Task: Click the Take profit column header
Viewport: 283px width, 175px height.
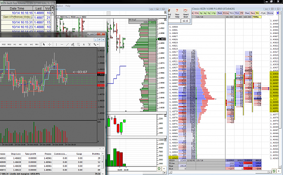Action: 30,154
